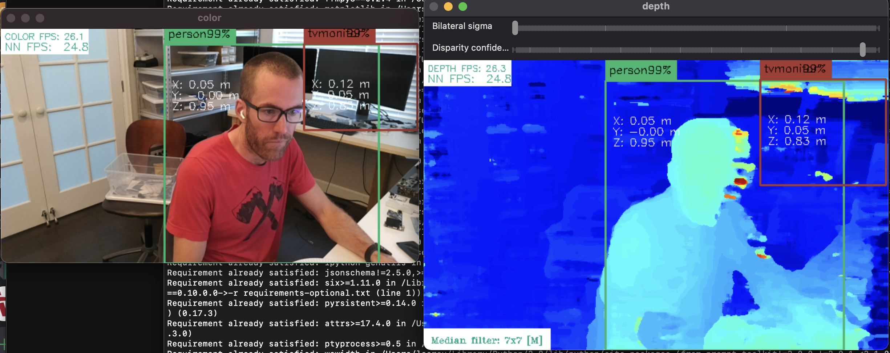
Task: Click the color window close button
Action: coord(11,18)
